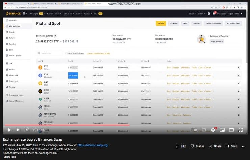Mute the video volume
This screenshot has width=250, height=160.
tap(27, 130)
